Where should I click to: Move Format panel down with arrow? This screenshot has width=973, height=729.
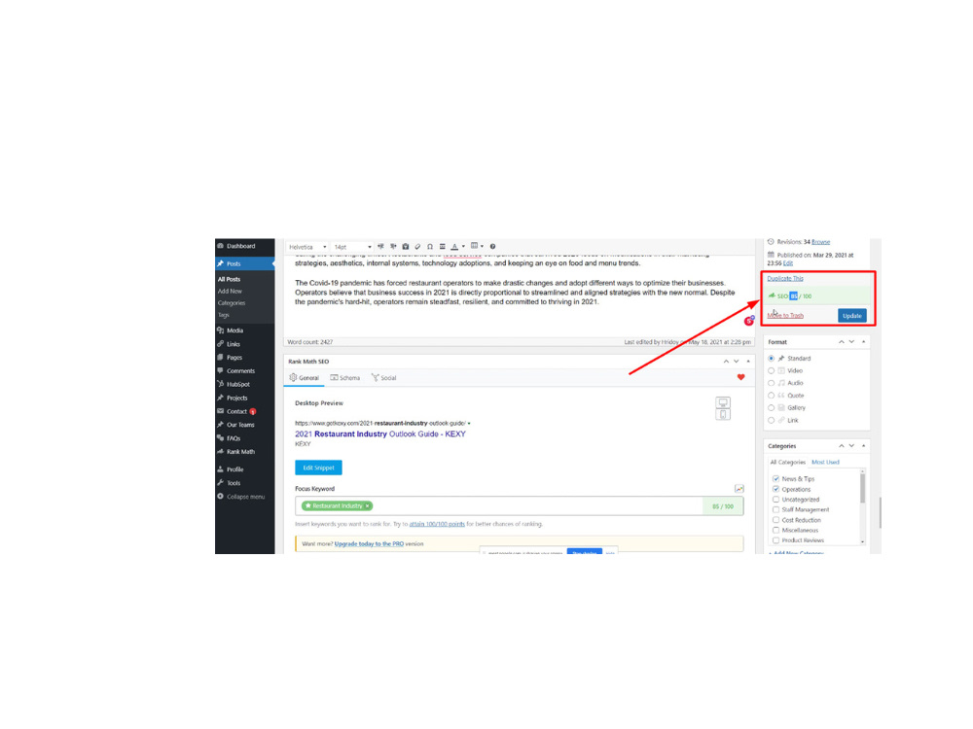point(852,341)
